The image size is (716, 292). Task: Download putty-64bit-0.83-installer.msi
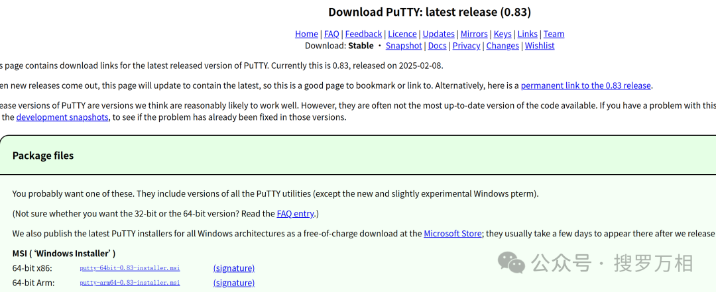[130, 268]
